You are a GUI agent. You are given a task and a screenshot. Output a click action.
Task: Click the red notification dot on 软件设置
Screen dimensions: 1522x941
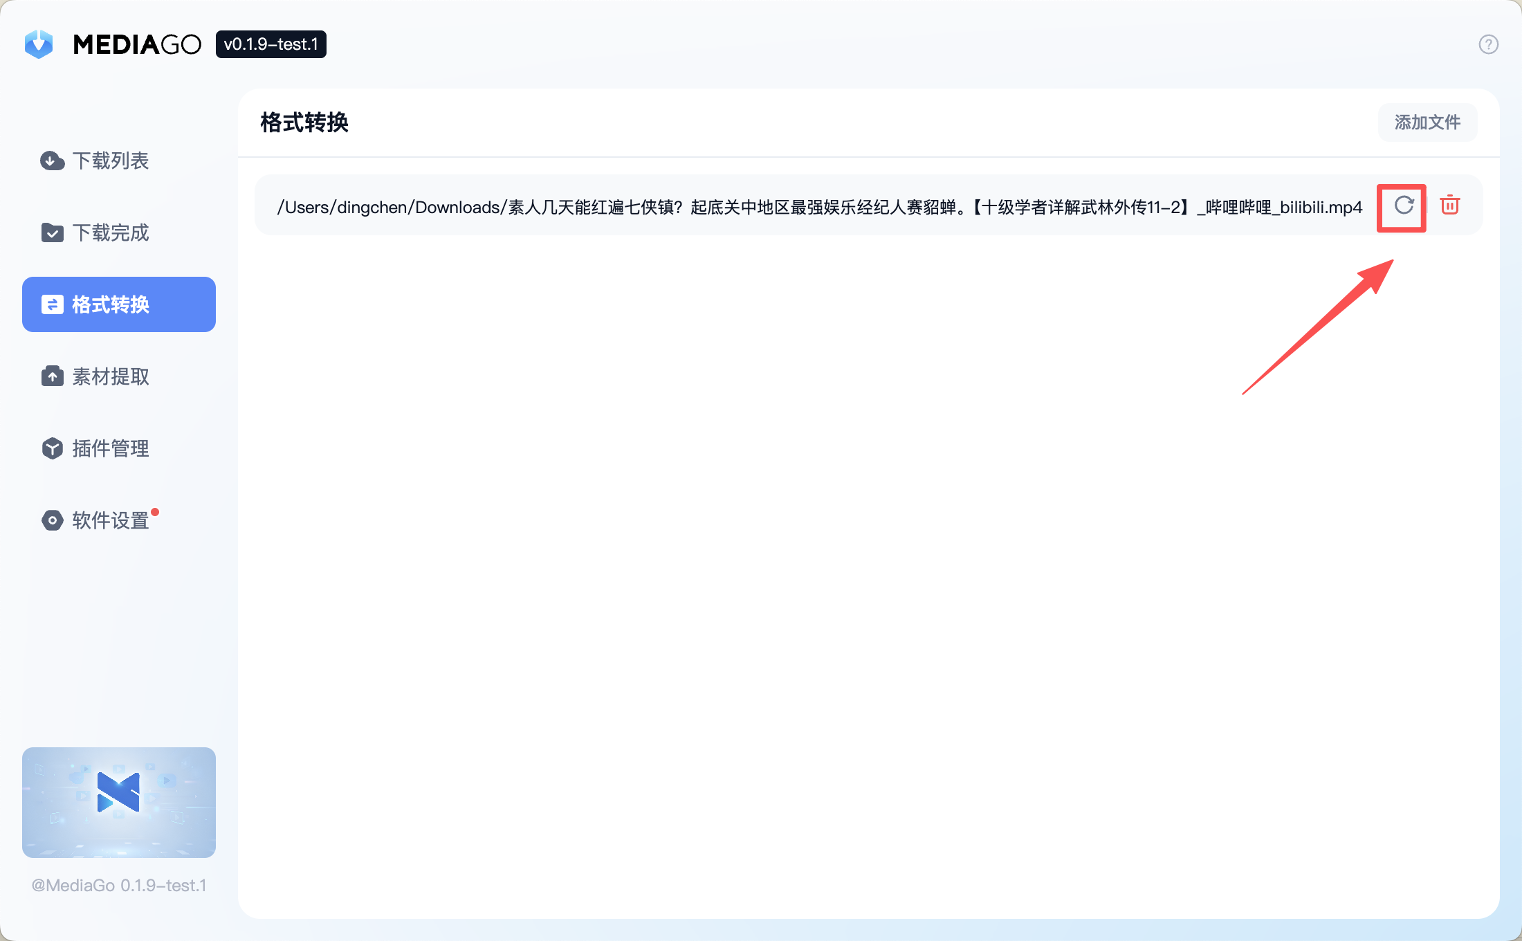tap(156, 511)
